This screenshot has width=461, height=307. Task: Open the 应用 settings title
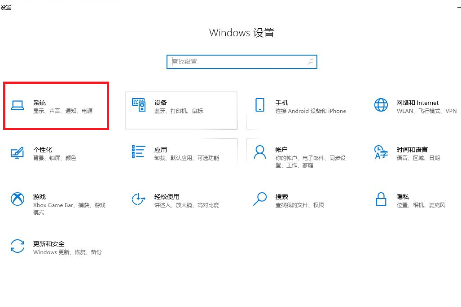[x=161, y=150]
